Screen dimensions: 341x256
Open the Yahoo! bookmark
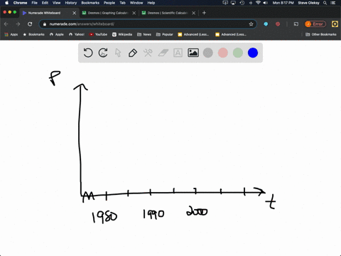tap(77, 34)
